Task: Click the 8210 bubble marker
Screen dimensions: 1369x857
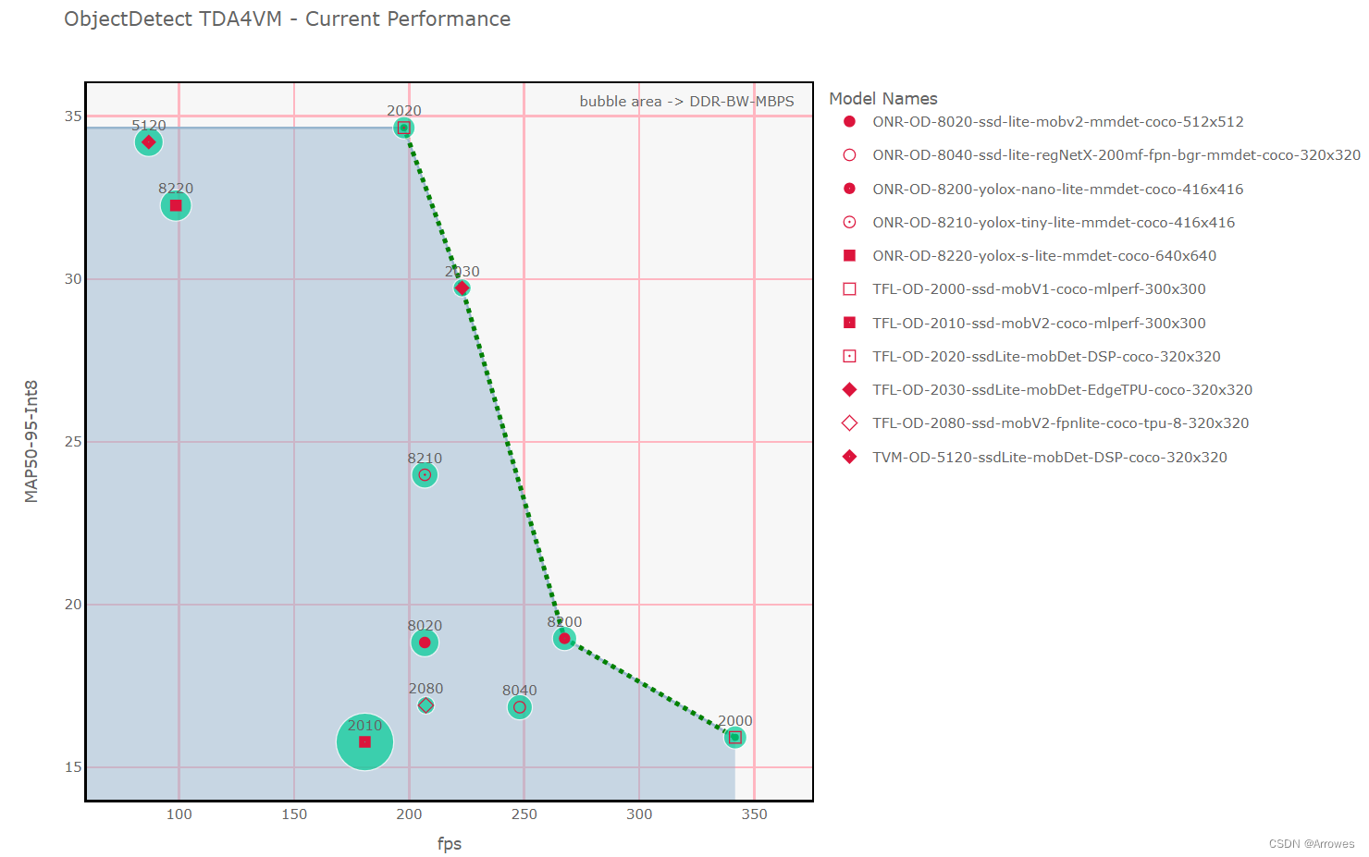Action: pyautogui.click(x=425, y=474)
